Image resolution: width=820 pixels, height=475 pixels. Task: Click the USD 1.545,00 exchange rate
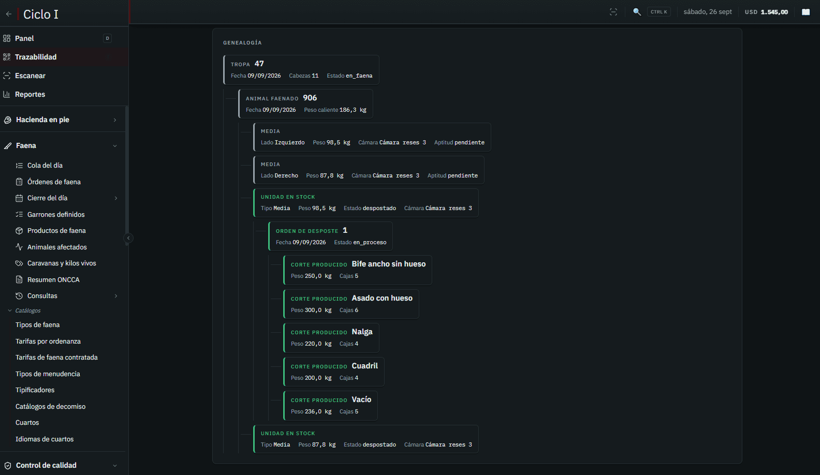click(x=766, y=12)
